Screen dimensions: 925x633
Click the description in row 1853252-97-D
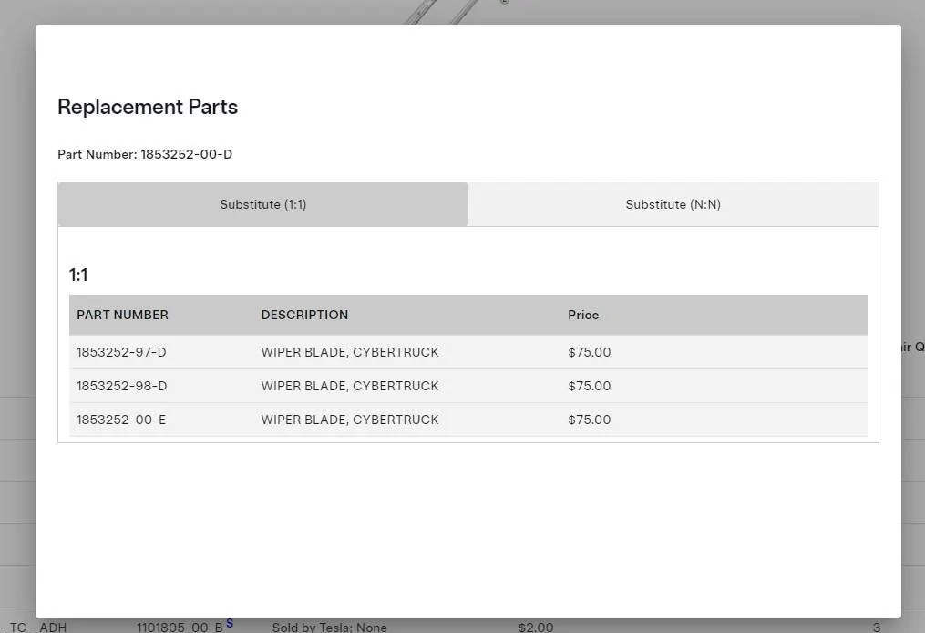[x=350, y=352]
